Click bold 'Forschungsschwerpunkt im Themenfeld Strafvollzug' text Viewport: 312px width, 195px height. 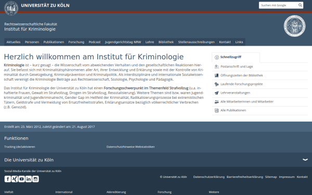click(146, 88)
